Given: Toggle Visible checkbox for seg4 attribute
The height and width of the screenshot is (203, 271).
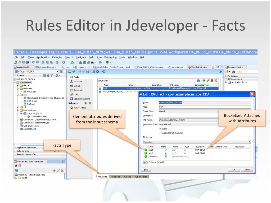Looking at the screenshot, I should click(x=166, y=150).
